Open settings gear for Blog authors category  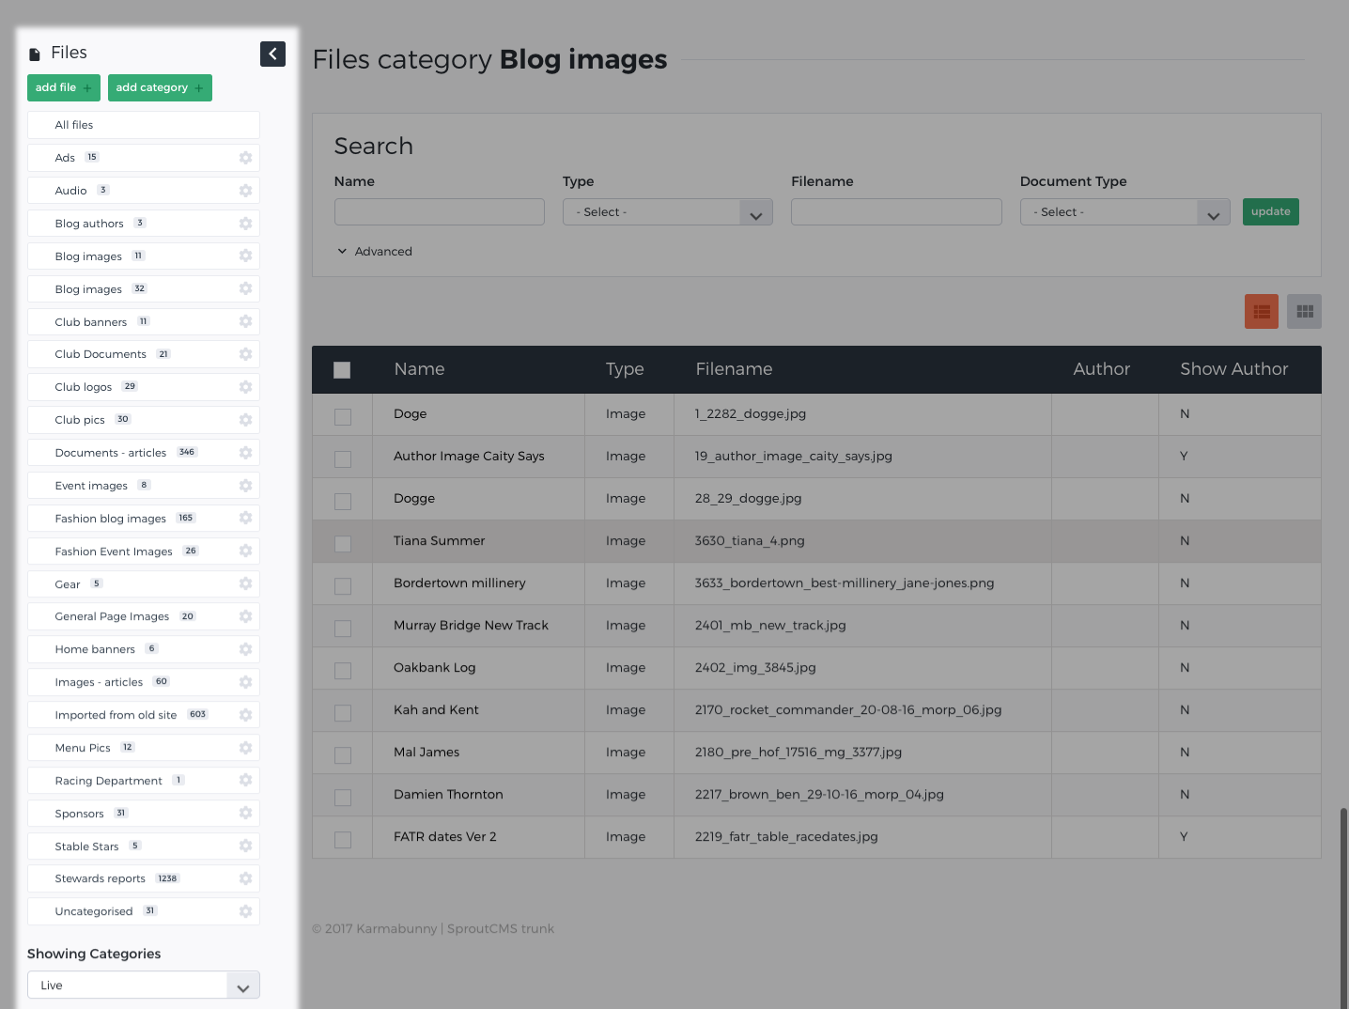tap(245, 224)
